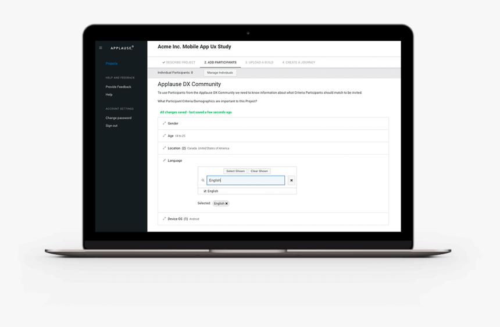Viewport: 500px width, 327px height.
Task: Remove the selected English tag
Action: 227,204
